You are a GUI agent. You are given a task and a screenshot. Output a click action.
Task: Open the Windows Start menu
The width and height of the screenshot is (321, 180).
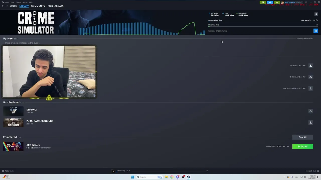click(x=133, y=177)
